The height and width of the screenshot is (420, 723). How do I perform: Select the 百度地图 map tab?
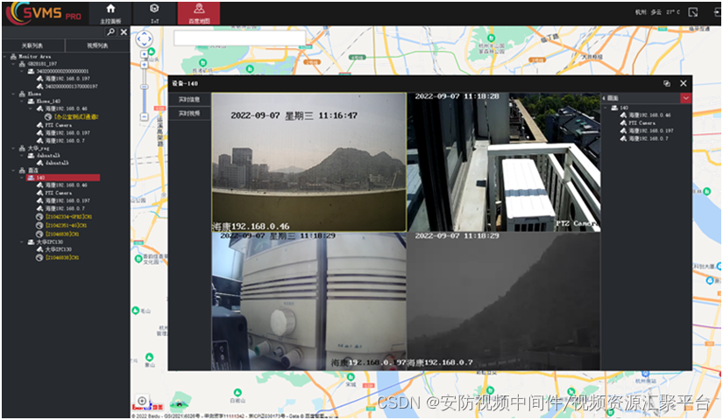199,13
